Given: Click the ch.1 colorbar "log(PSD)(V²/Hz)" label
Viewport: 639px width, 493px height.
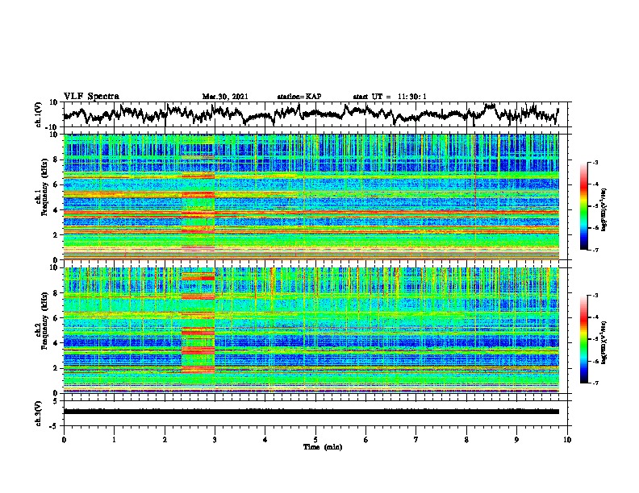Looking at the screenshot, I should (x=603, y=210).
